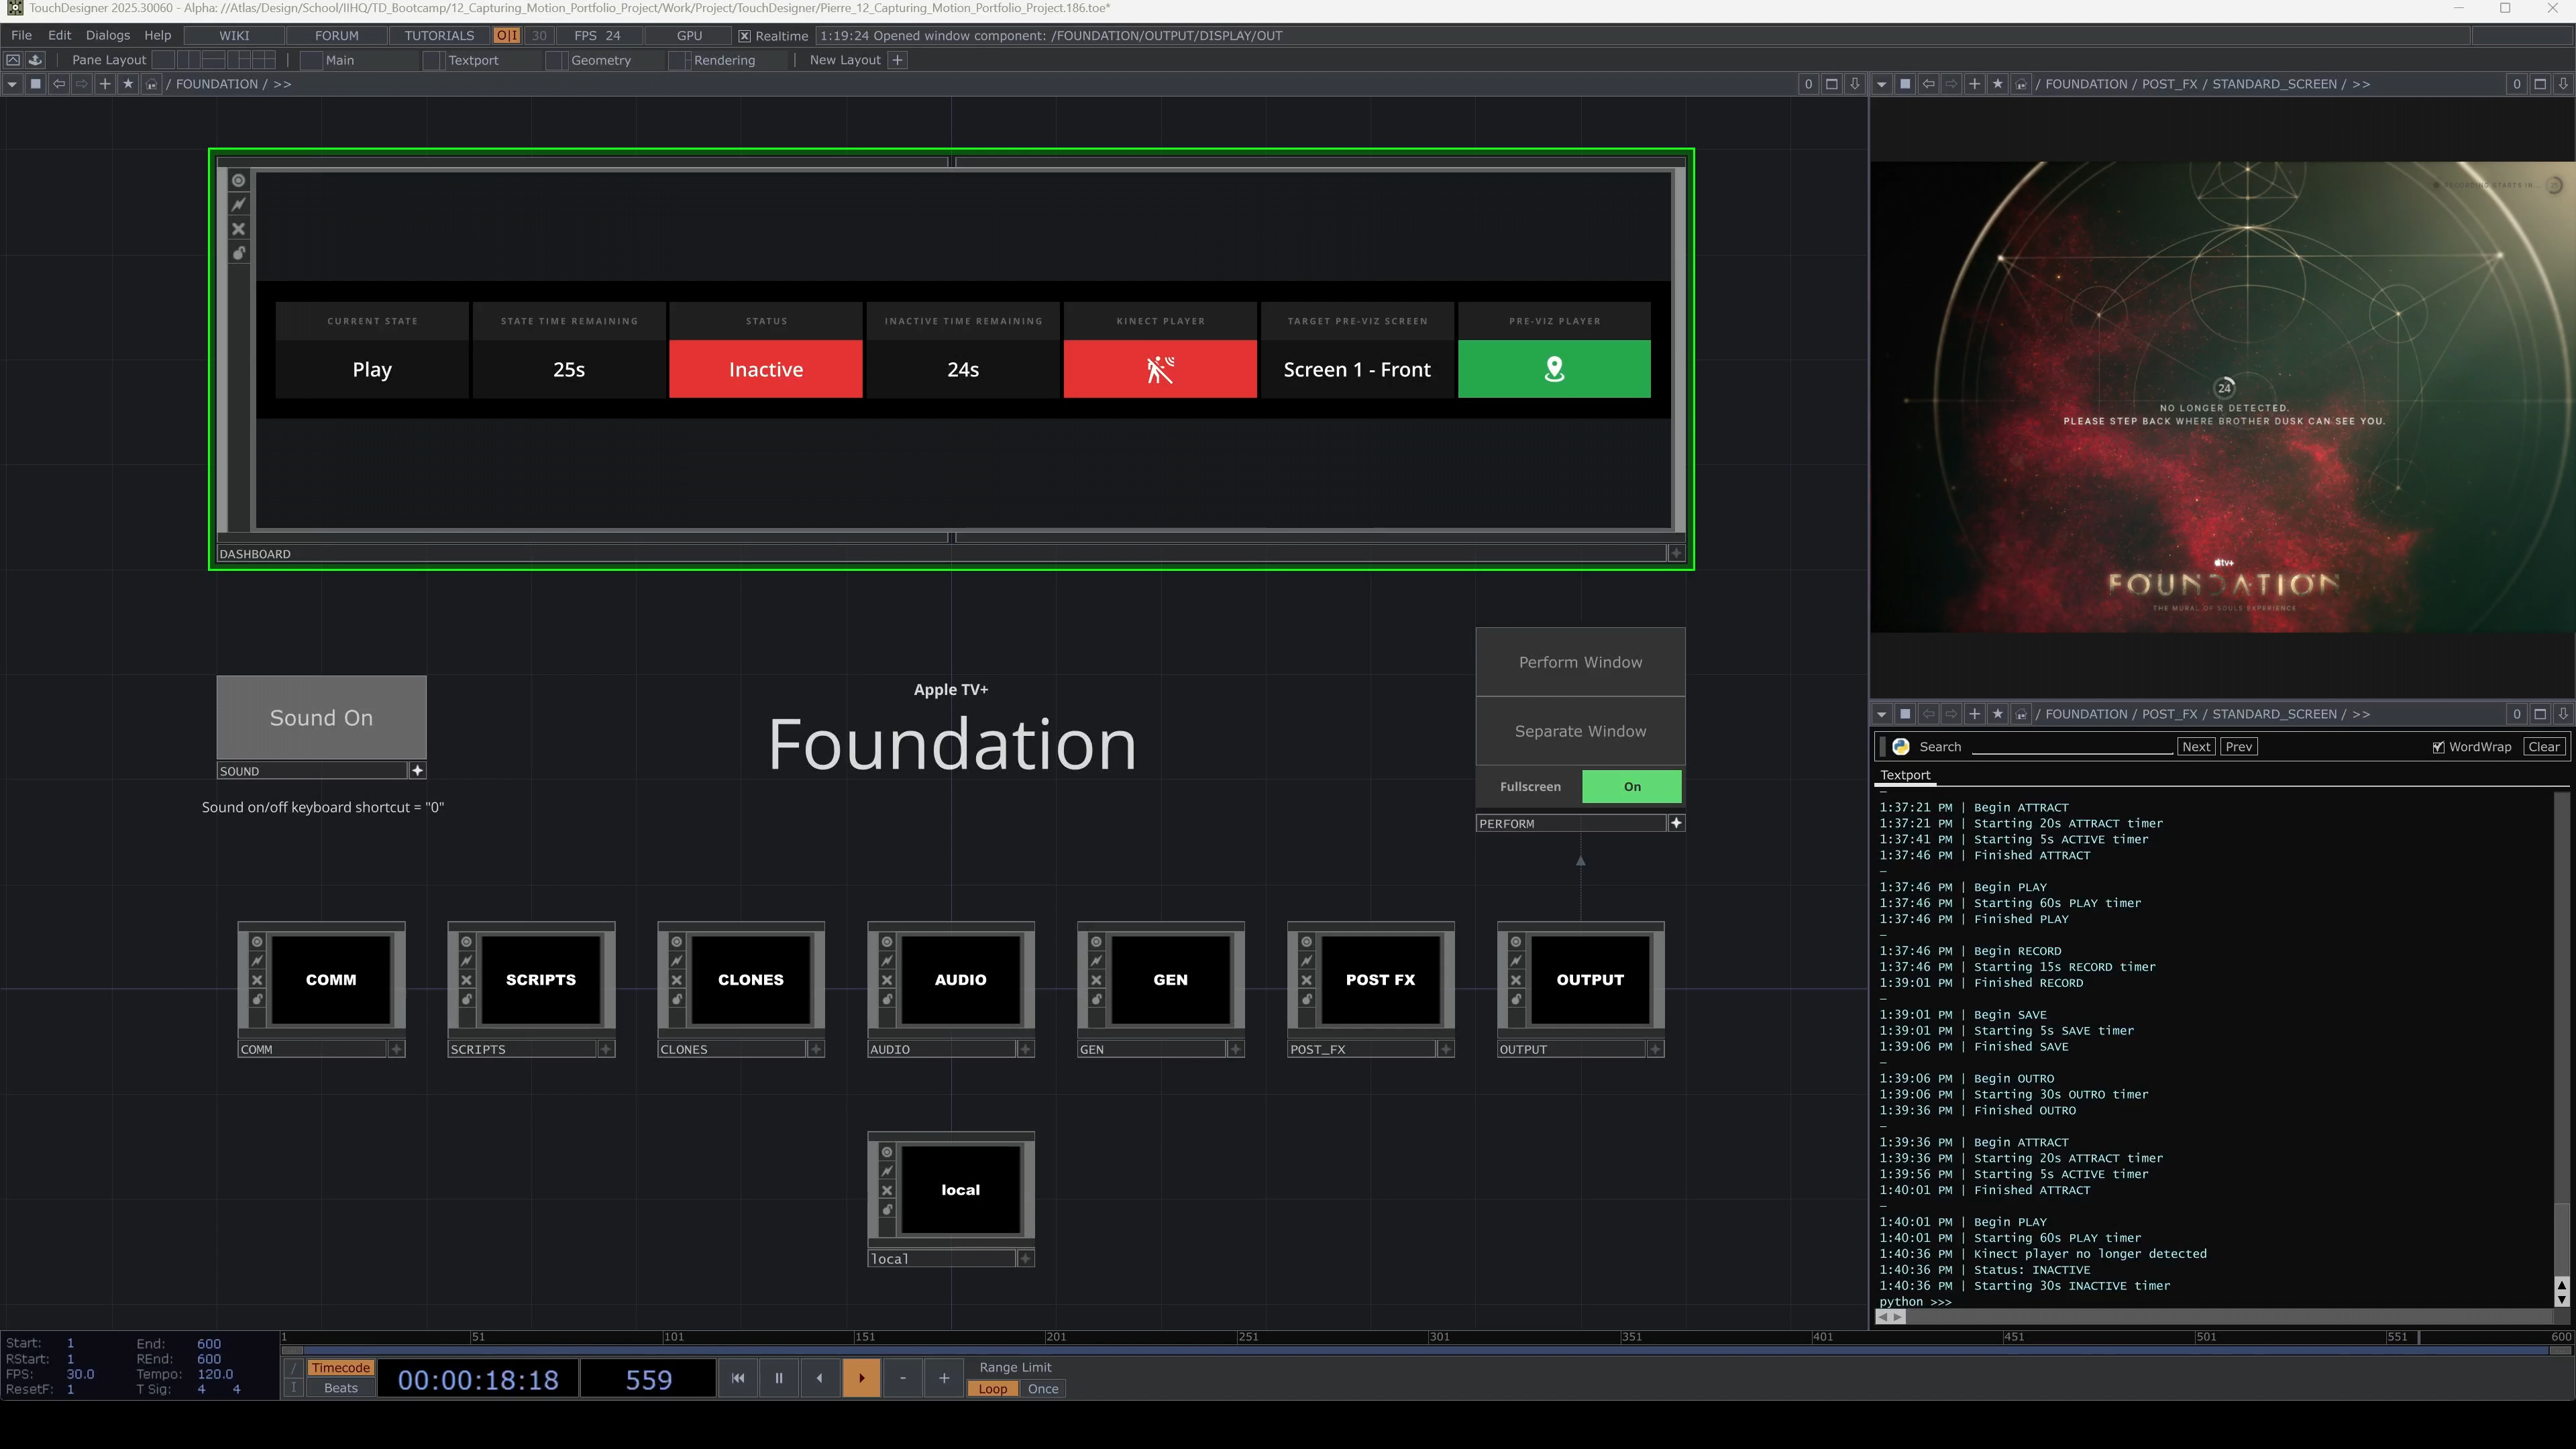Toggle Fullscreen On switch in PERFORM
Viewport: 2576px width, 1449px height.
(1631, 787)
